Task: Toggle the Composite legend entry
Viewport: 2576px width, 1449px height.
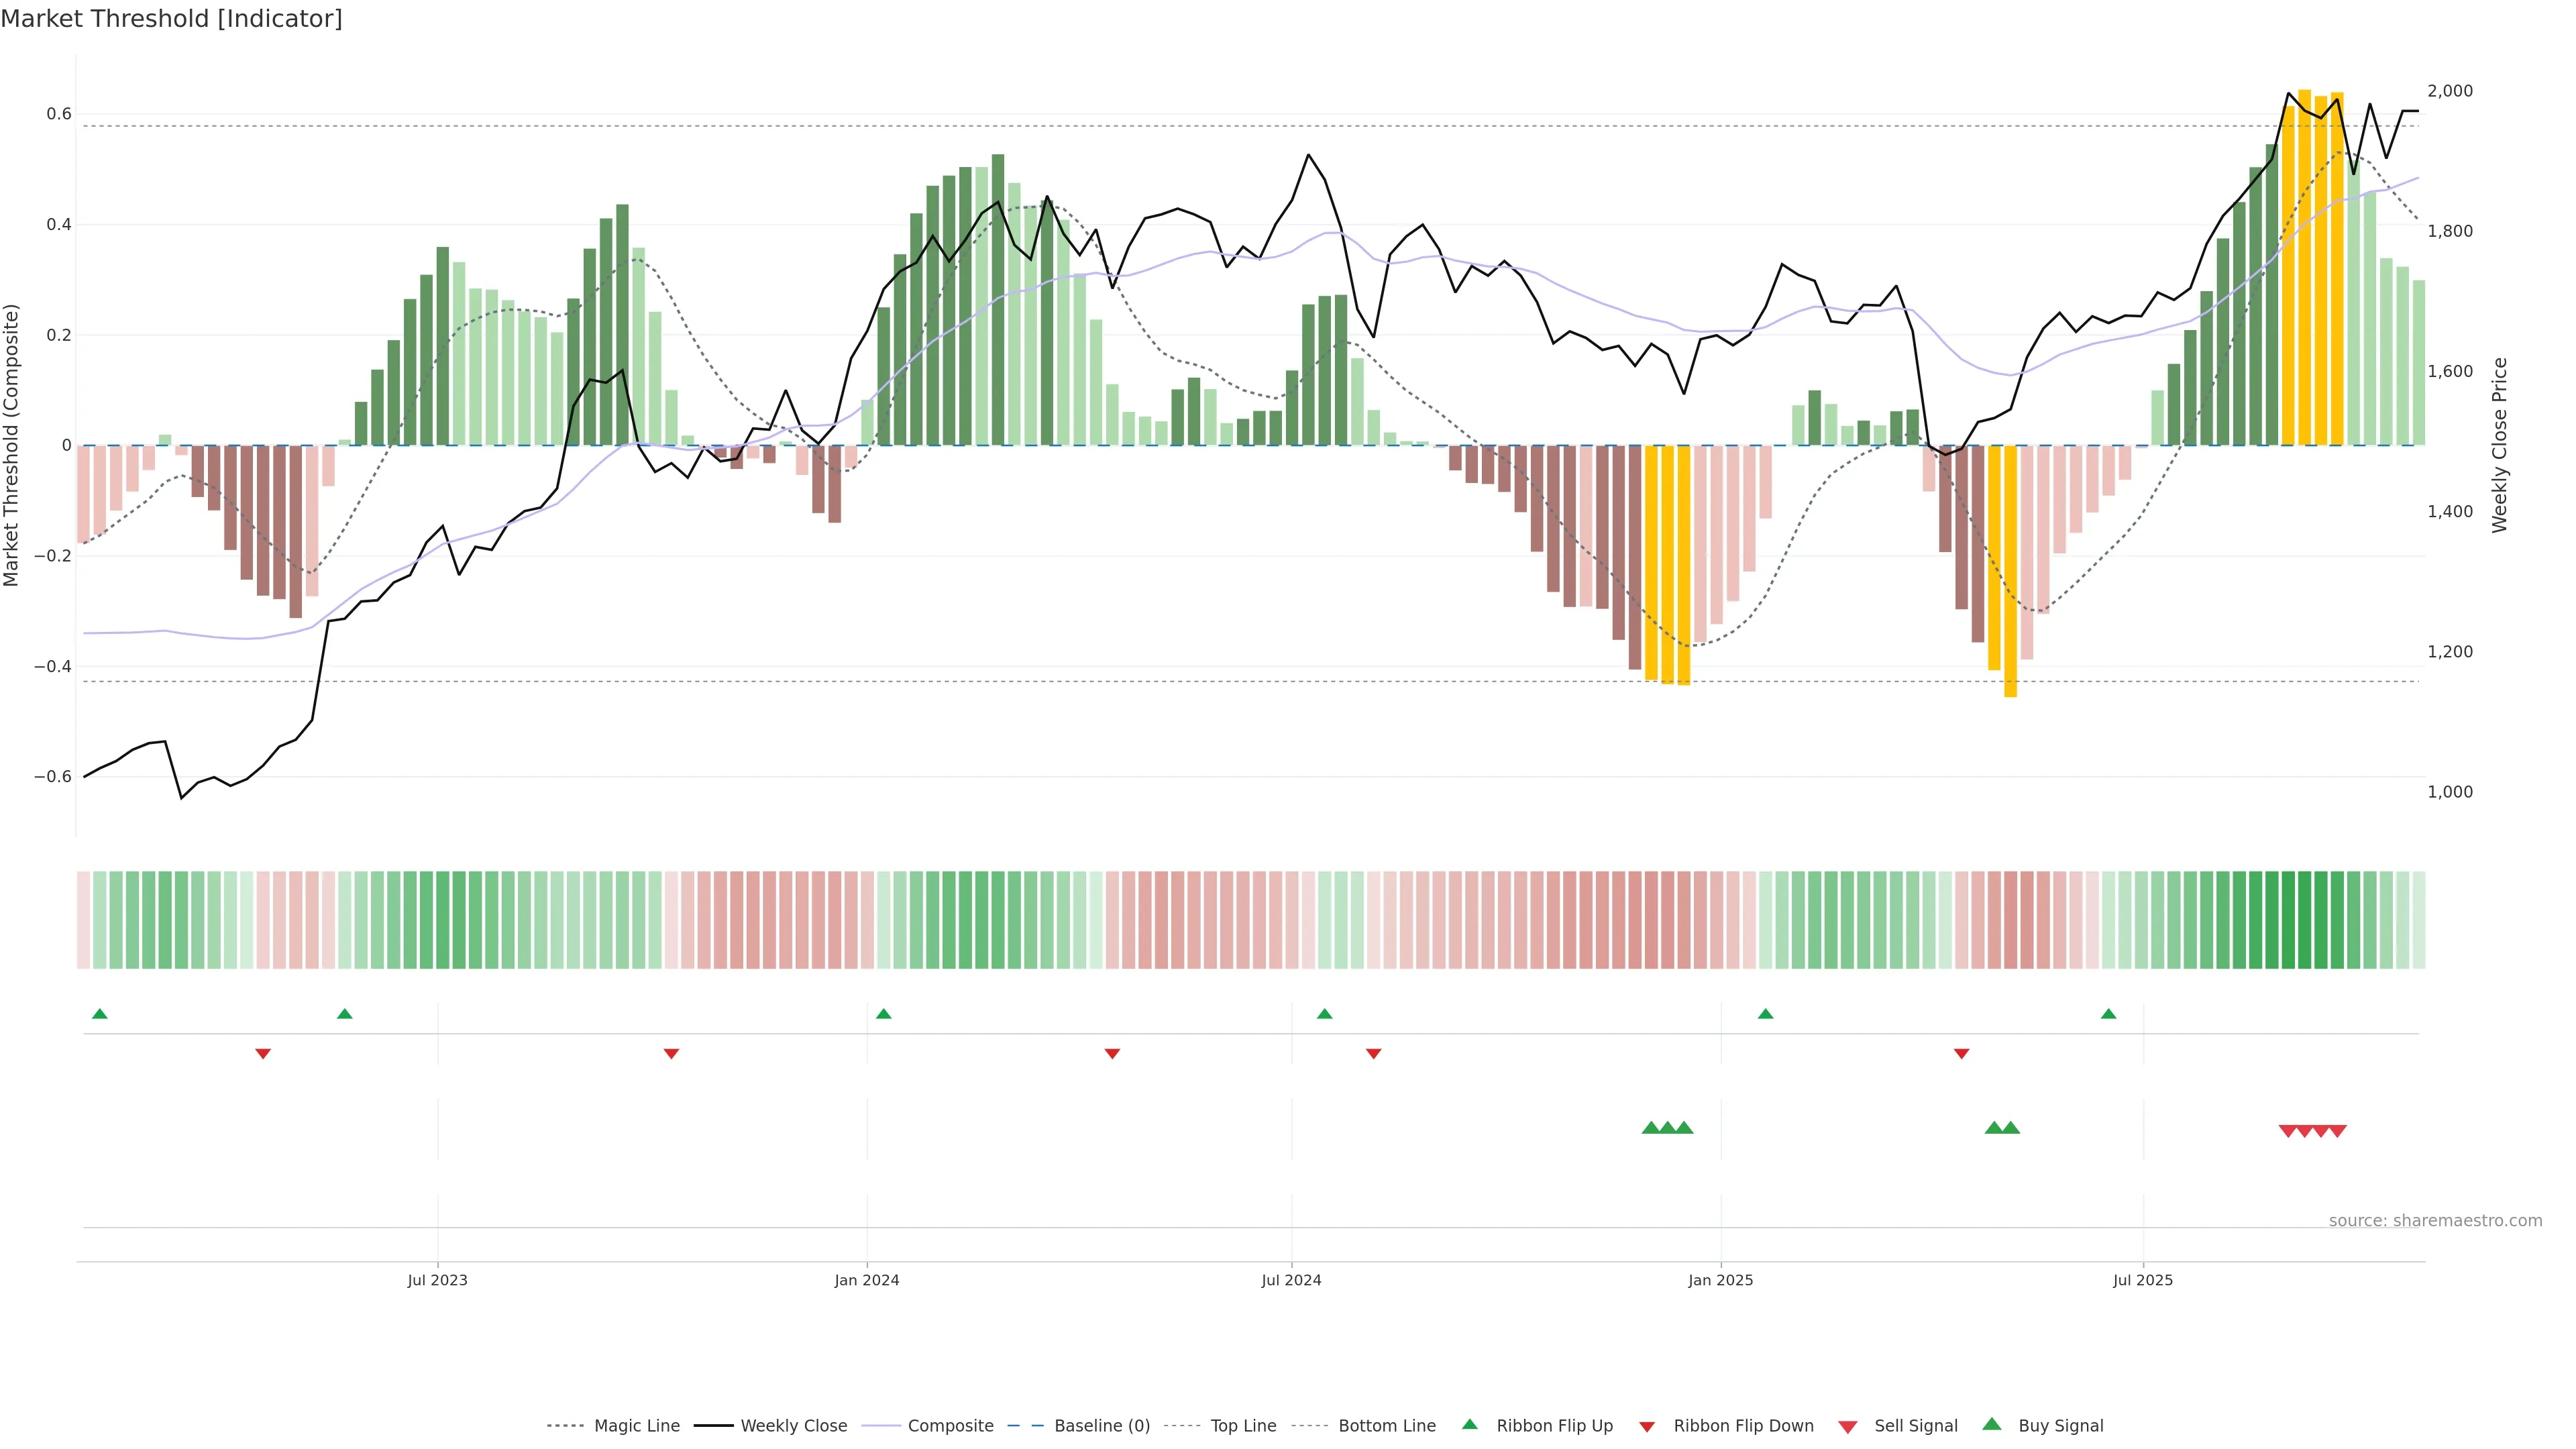Action: click(950, 1426)
